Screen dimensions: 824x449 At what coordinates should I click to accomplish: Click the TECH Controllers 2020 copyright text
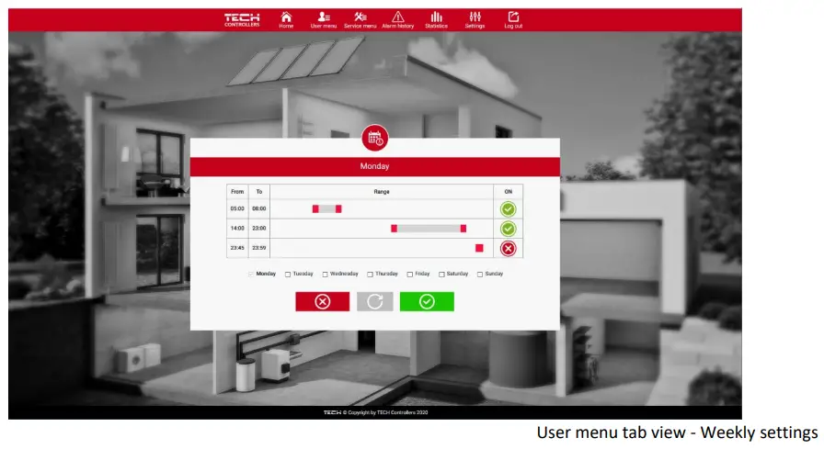click(x=376, y=412)
